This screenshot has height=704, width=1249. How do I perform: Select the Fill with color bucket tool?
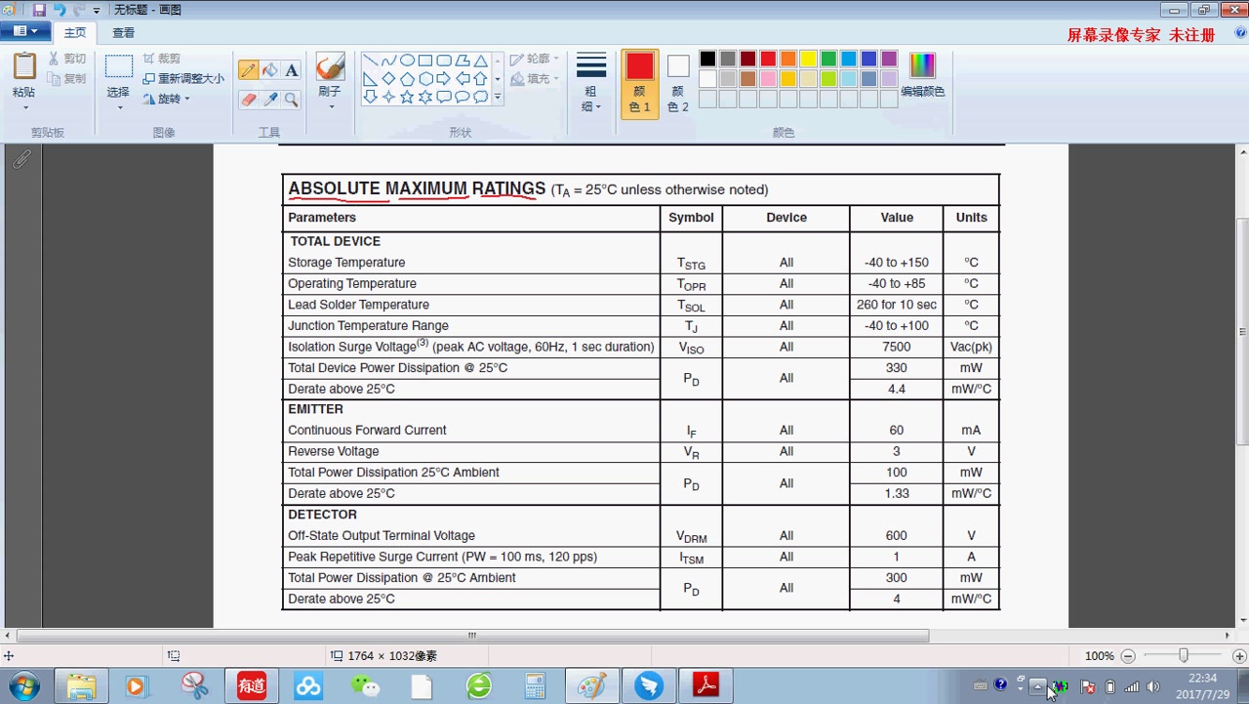(270, 70)
